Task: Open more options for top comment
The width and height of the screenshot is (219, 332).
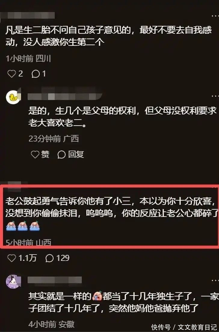Action: (215, 16)
